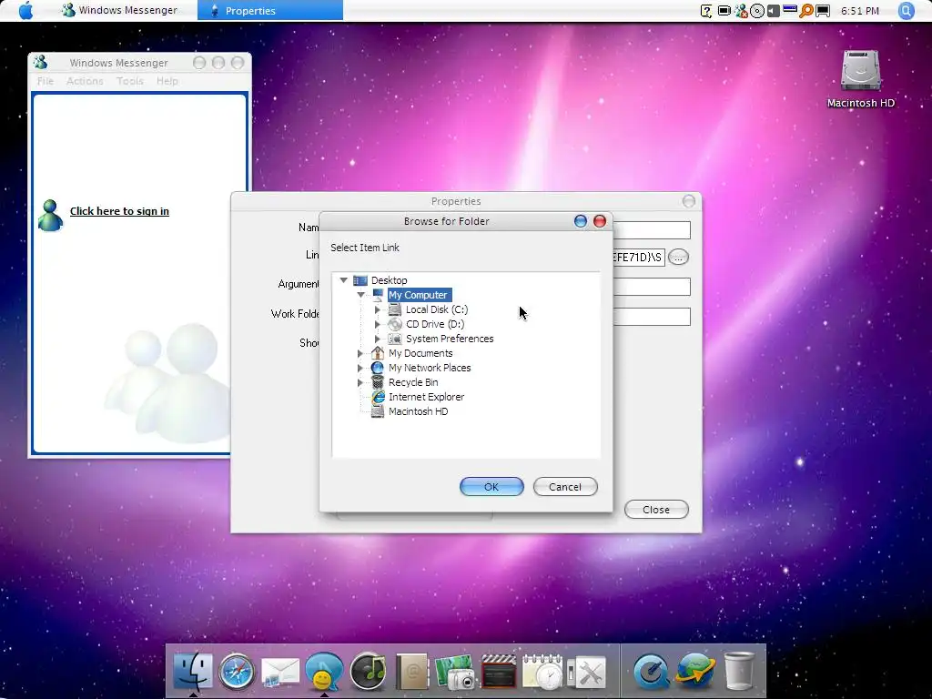The image size is (932, 699).
Task: Open Macintosh HD desktop icon
Action: (860, 78)
